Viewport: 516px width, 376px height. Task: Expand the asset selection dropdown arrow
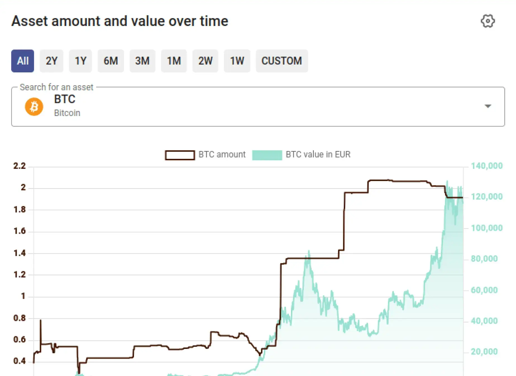click(488, 106)
